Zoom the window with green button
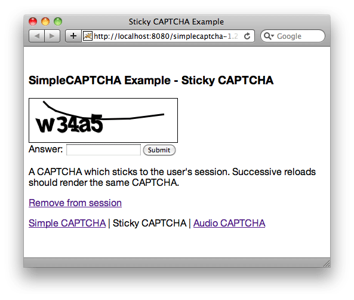This screenshot has width=354, height=300. coord(58,22)
